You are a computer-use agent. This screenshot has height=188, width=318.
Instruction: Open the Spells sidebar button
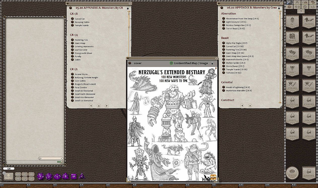point(309,134)
